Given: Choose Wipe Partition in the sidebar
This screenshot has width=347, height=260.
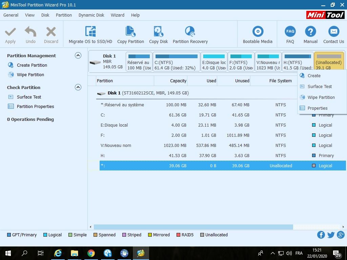Looking at the screenshot, I should click(x=30, y=75).
